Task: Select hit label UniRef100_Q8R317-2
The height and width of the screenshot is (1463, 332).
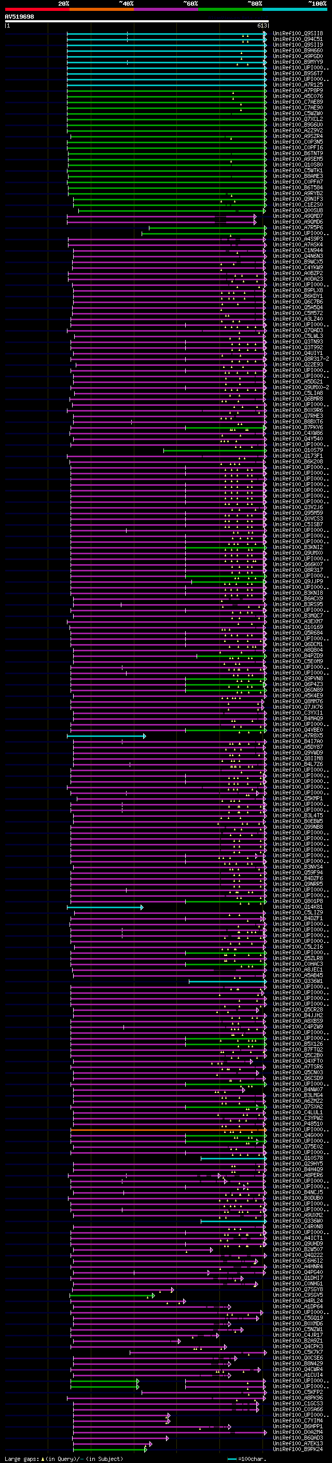Action: pos(301,359)
